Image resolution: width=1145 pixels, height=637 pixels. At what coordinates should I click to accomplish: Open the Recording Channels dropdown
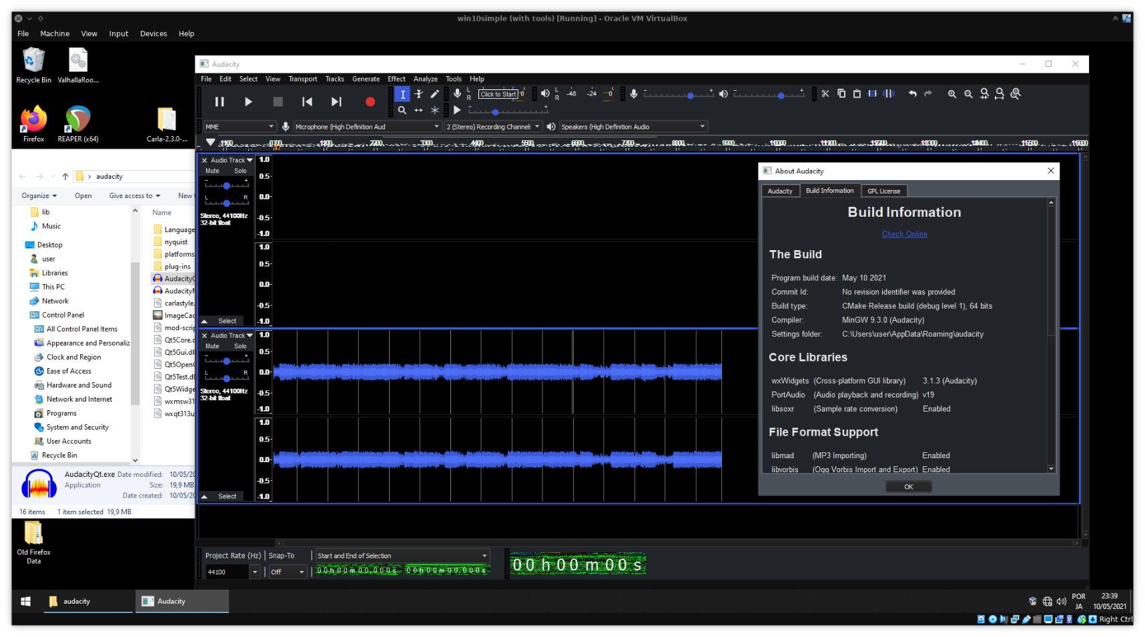493,127
